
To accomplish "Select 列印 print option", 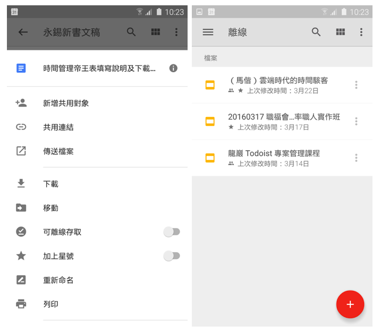I will tap(97, 304).
